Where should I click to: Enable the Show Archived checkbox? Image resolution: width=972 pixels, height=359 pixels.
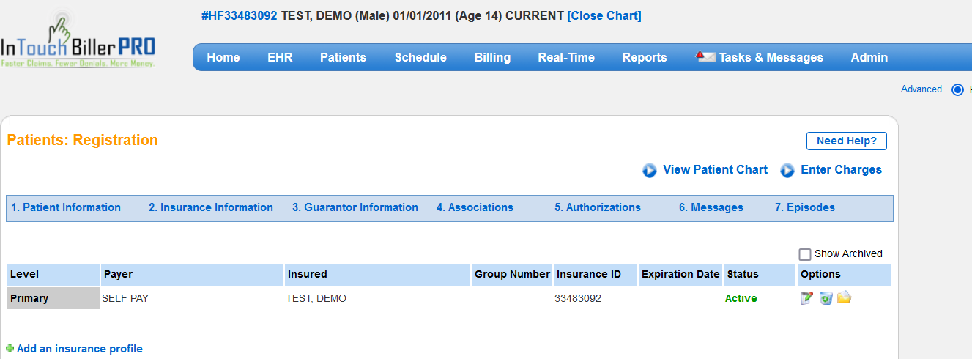(x=805, y=254)
